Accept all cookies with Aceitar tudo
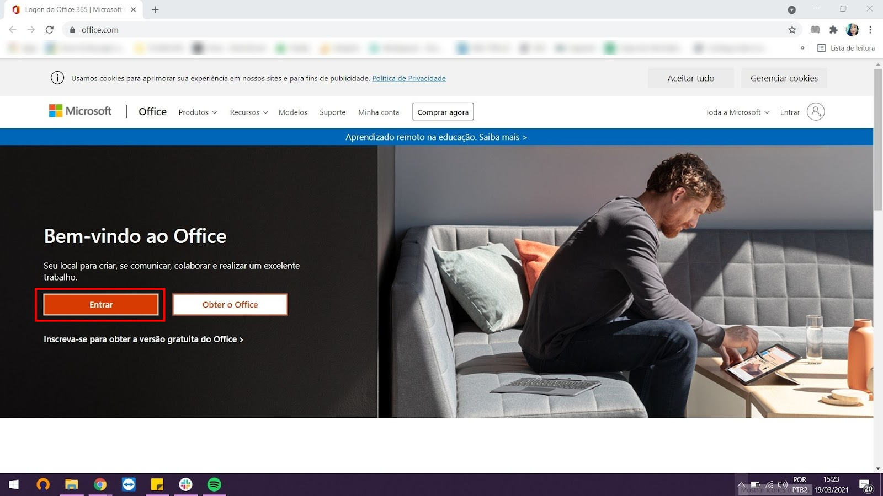Image resolution: width=883 pixels, height=496 pixels. click(x=691, y=78)
